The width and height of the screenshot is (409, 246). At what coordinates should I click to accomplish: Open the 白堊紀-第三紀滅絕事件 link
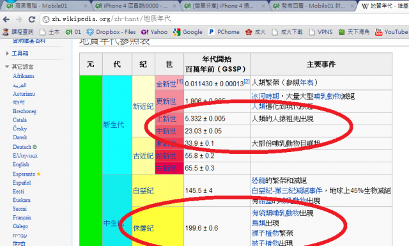point(287,190)
